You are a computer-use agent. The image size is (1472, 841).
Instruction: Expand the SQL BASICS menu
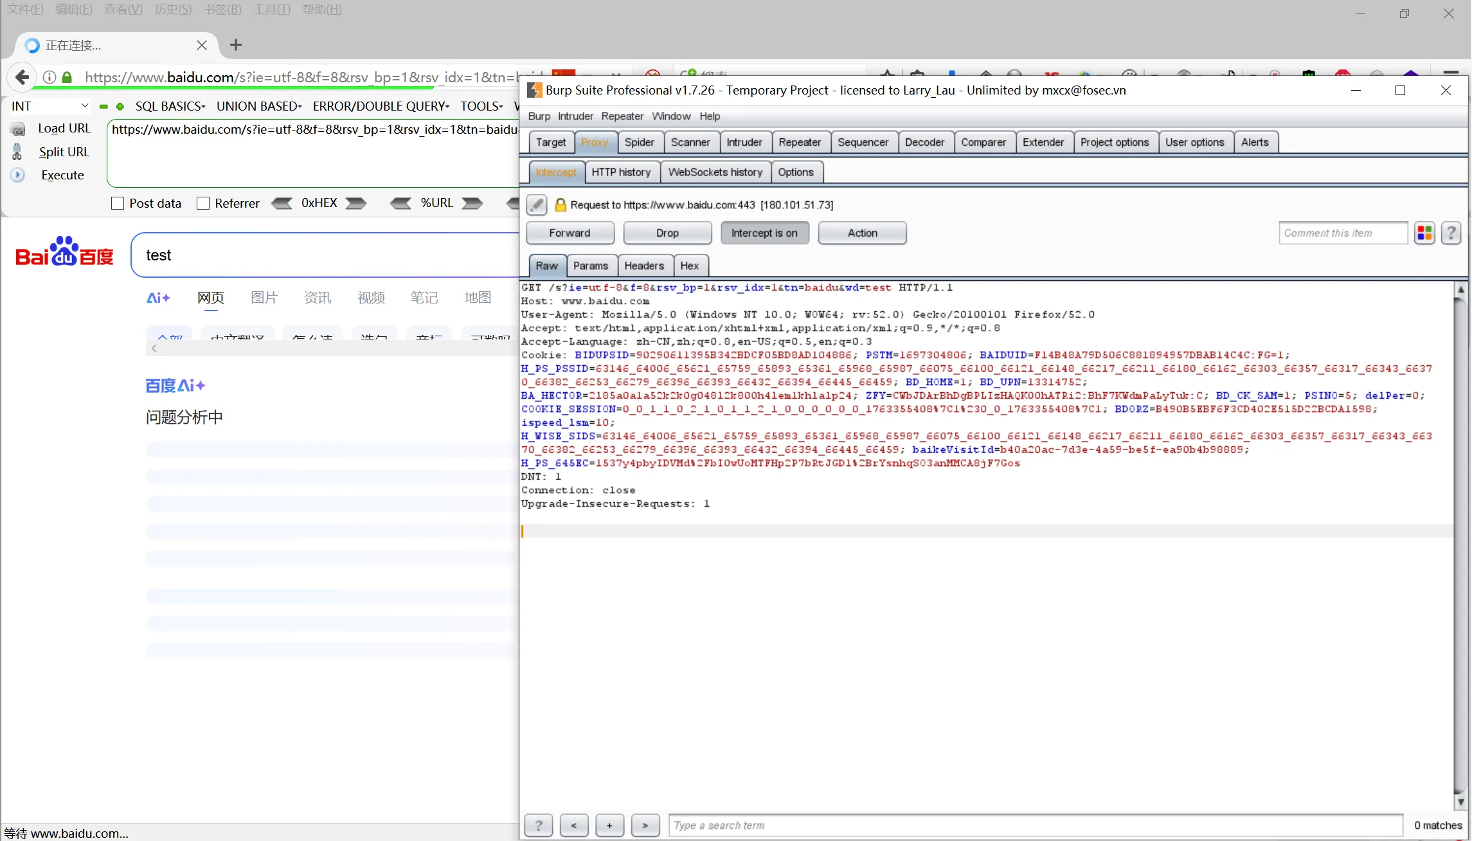tap(170, 106)
